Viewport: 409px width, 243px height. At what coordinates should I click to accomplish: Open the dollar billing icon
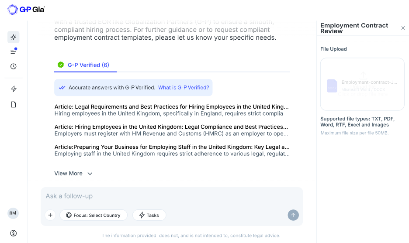(14, 233)
